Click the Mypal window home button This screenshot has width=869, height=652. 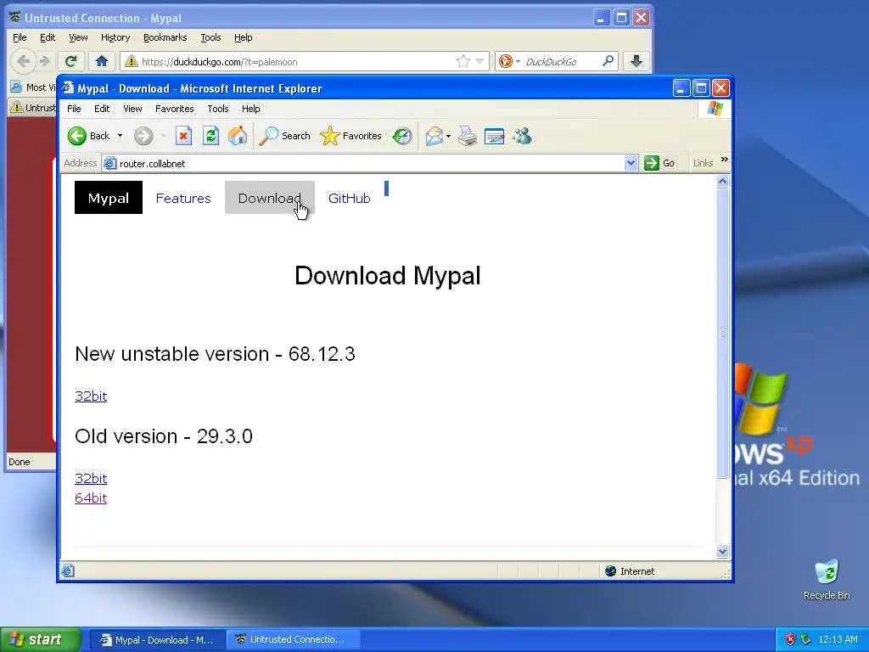(x=102, y=61)
